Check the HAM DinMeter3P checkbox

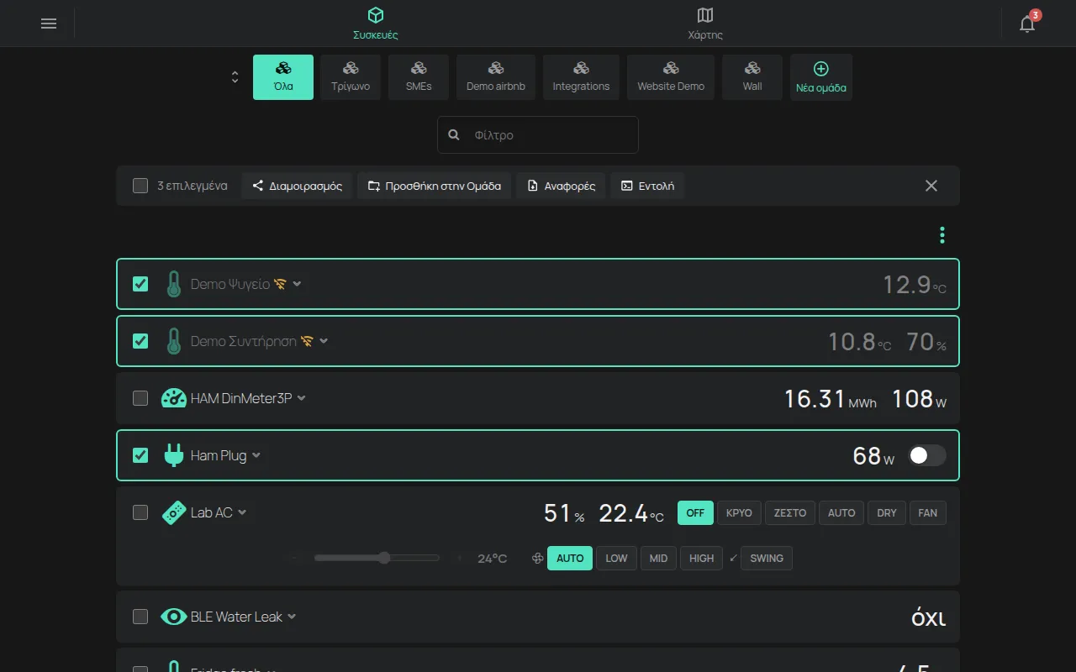coord(140,398)
